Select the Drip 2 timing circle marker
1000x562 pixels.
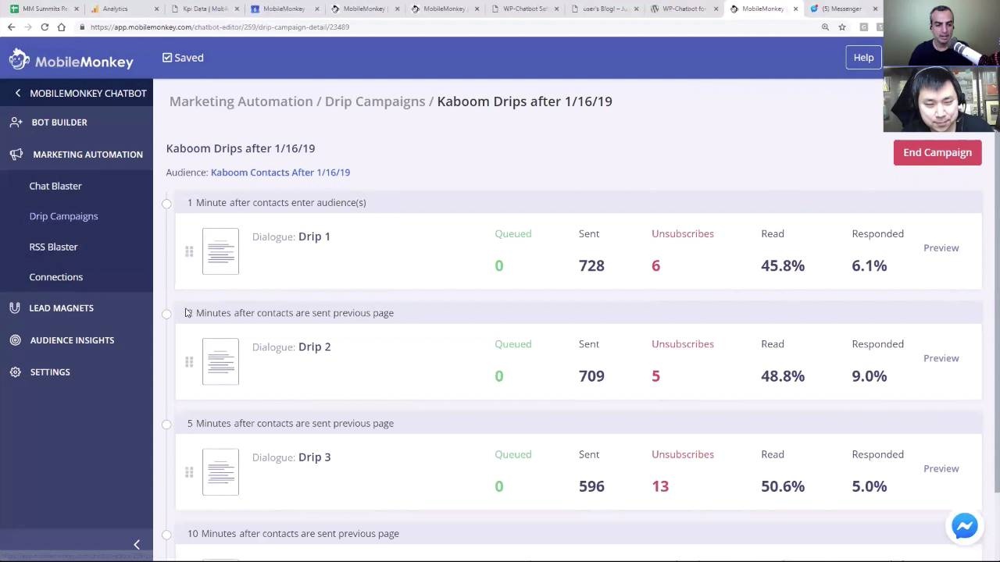click(166, 314)
